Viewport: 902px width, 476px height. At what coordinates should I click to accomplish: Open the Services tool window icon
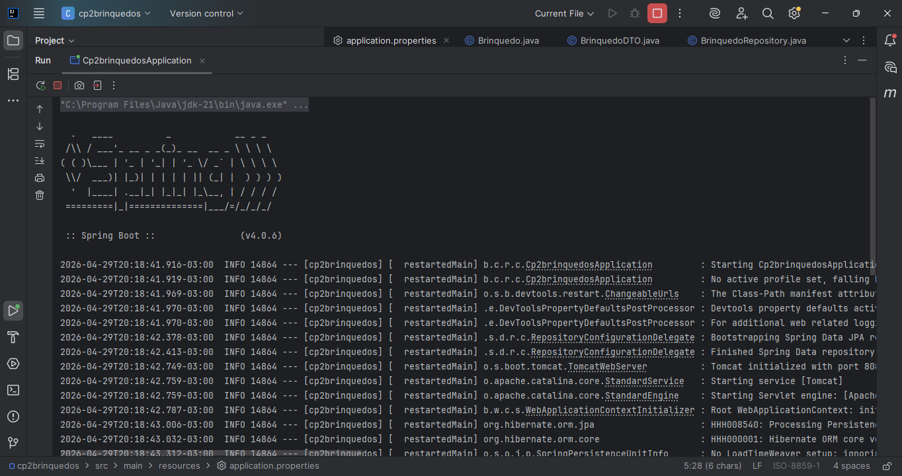click(x=13, y=364)
